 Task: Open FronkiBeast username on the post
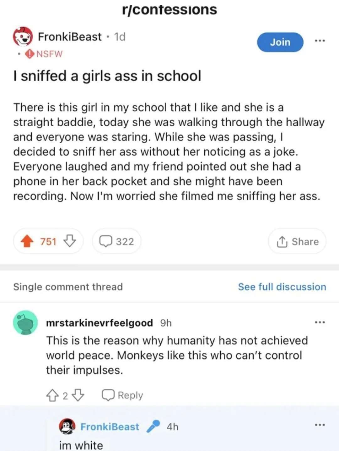pos(70,37)
